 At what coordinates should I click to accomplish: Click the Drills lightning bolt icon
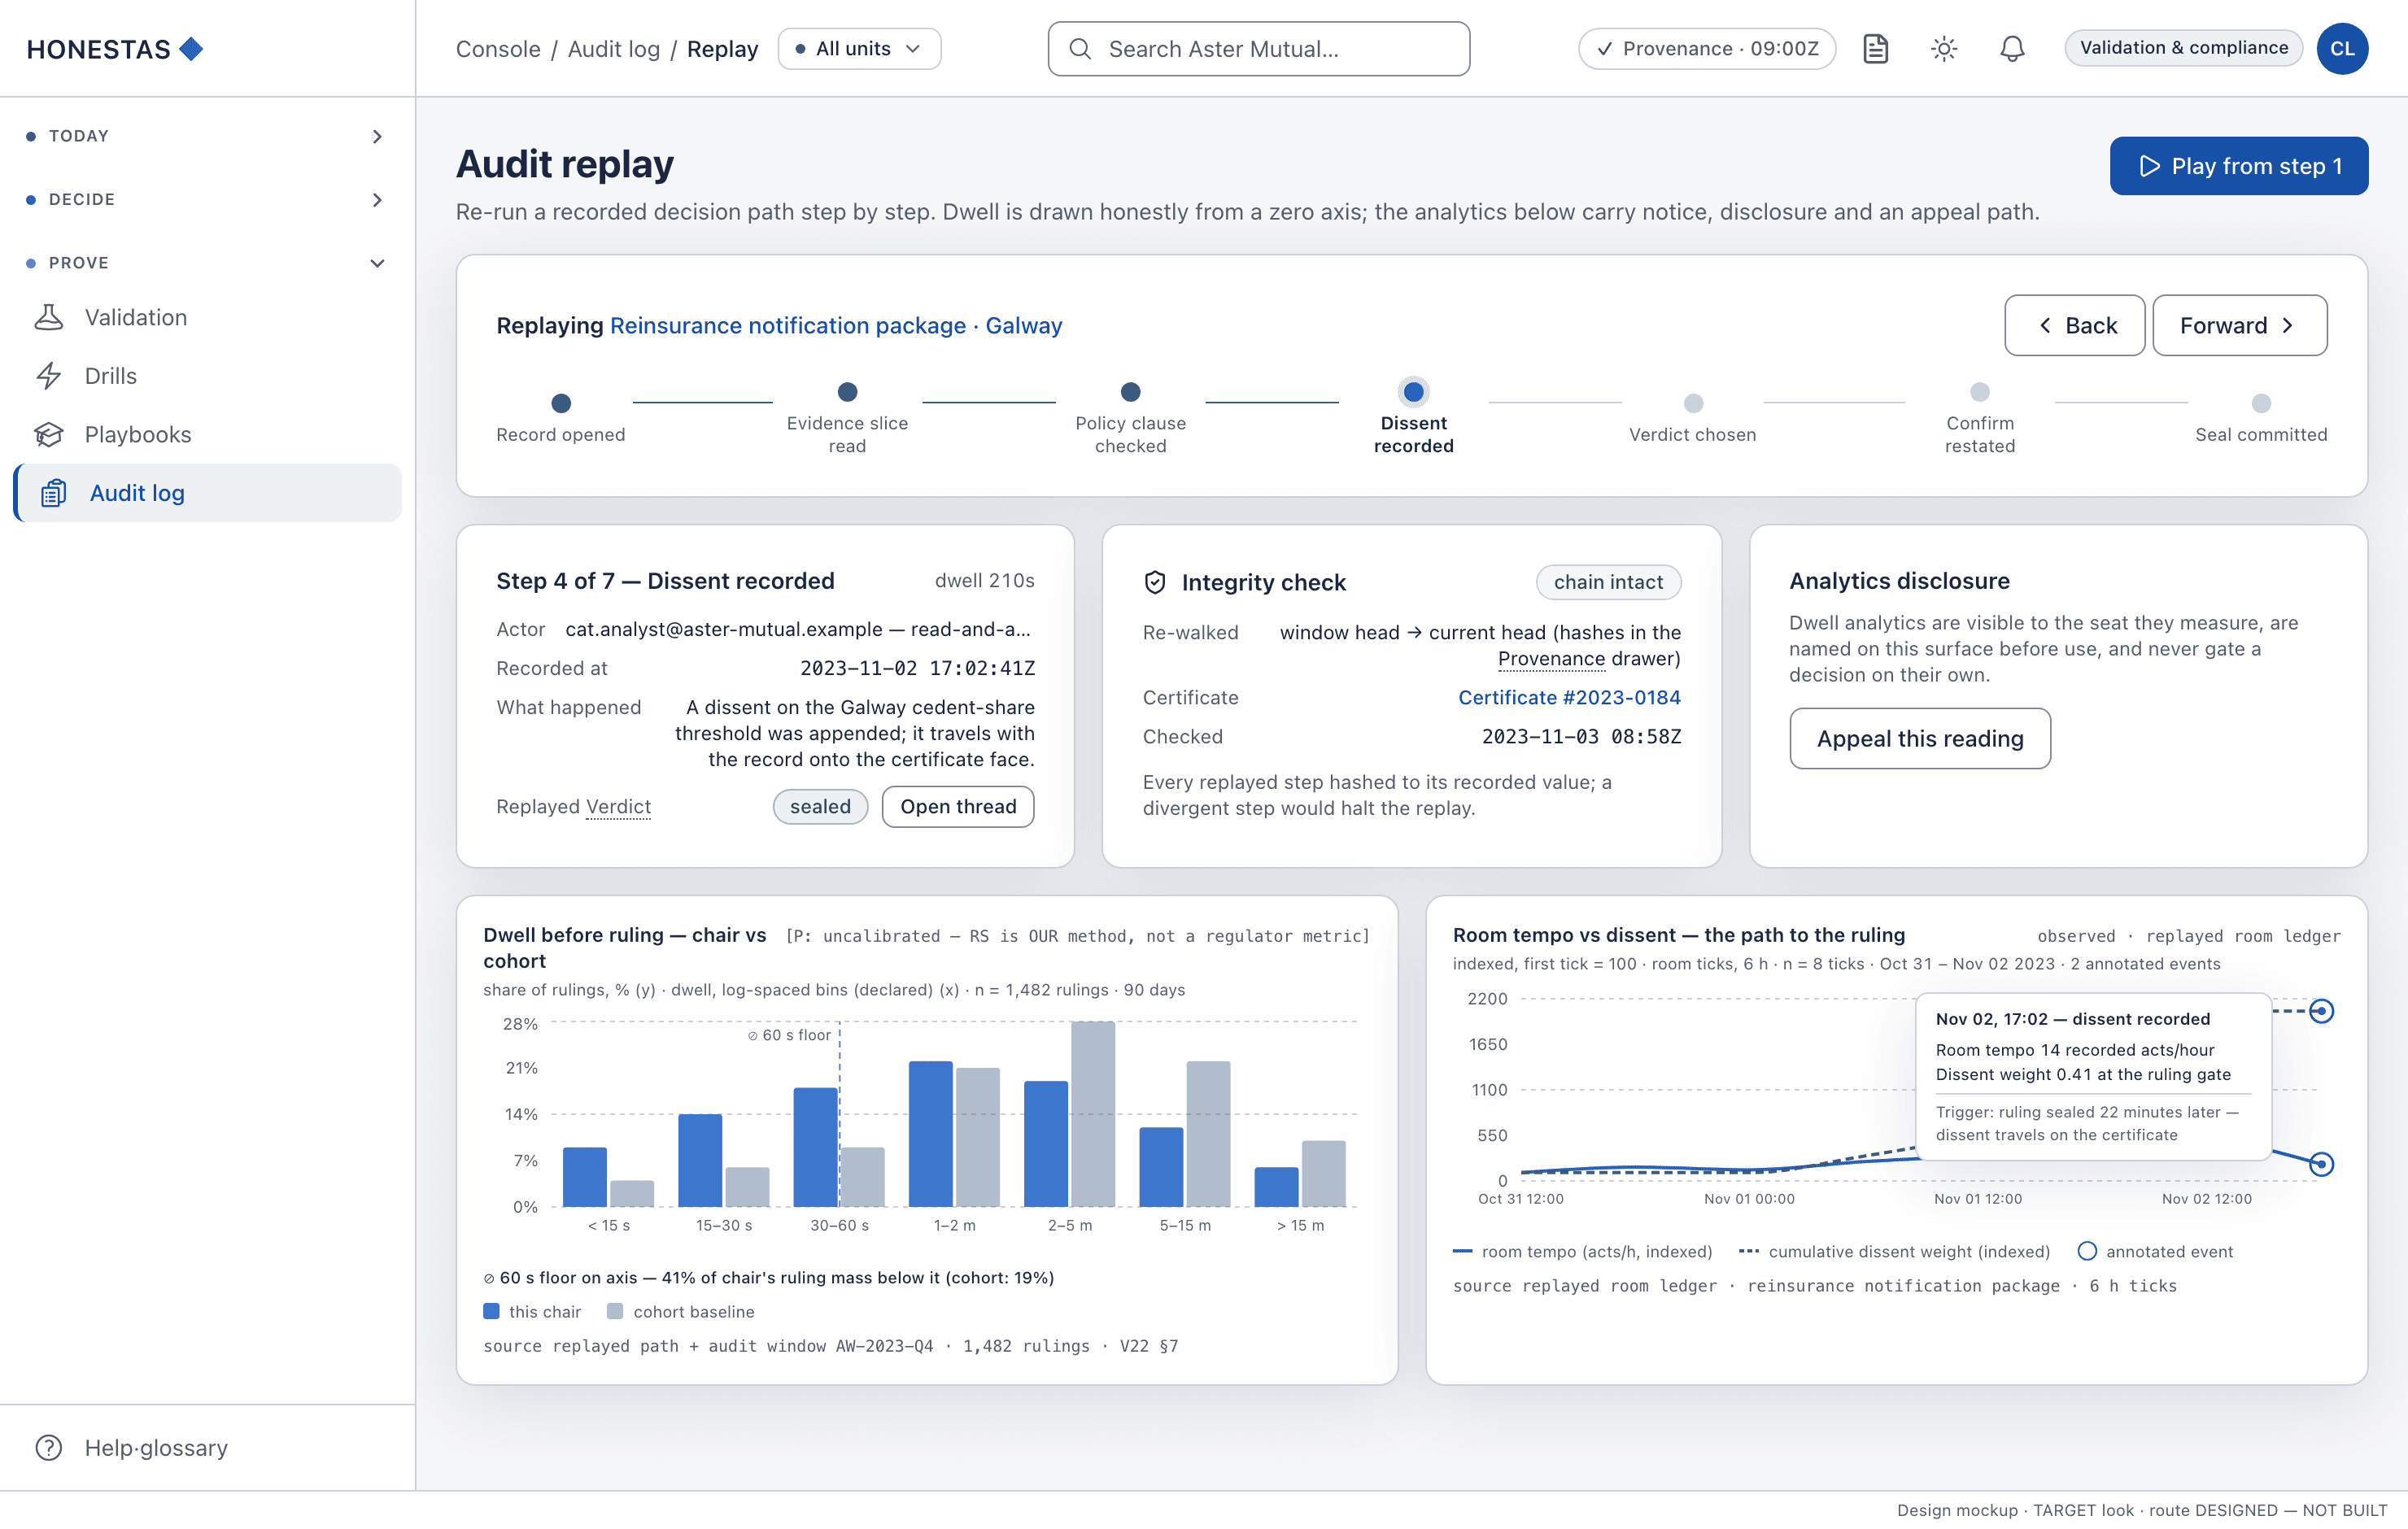coord(49,376)
